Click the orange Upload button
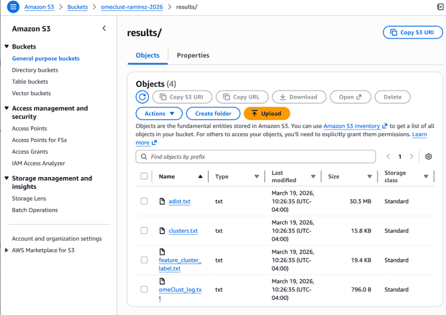This screenshot has height=315, width=446. pyautogui.click(x=267, y=114)
